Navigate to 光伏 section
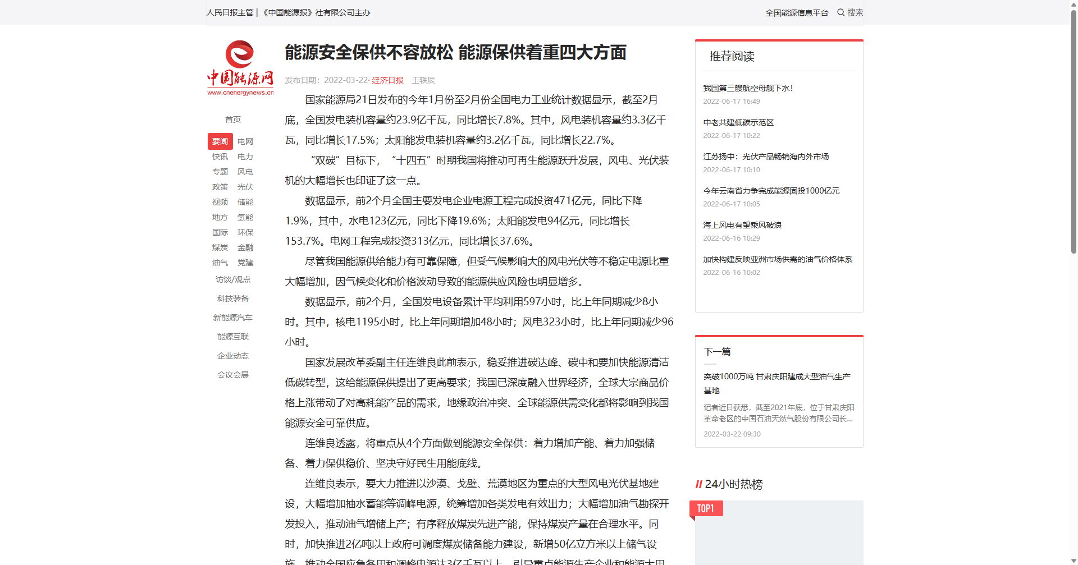 click(245, 187)
